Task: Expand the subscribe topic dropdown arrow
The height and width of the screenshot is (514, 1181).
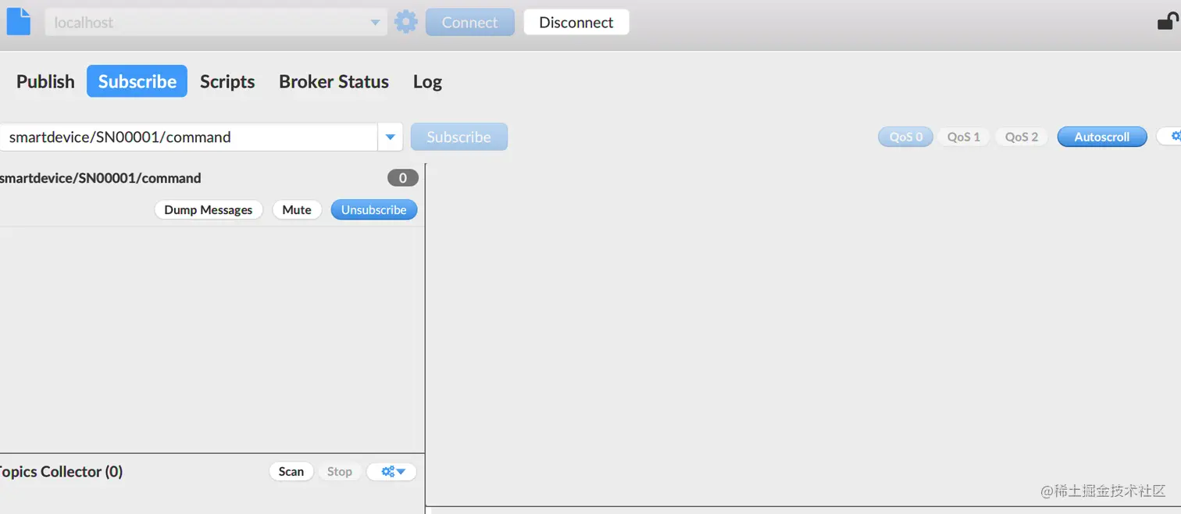Action: pyautogui.click(x=391, y=137)
